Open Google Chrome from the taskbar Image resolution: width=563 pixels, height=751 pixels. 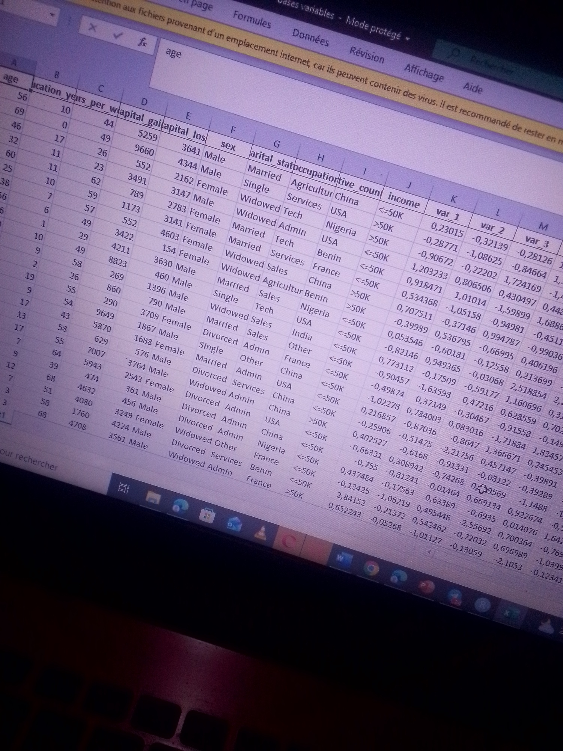(x=371, y=569)
